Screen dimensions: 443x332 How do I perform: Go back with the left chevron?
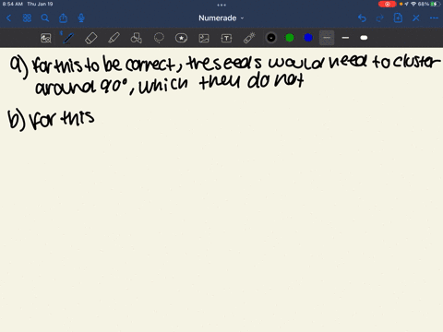click(8, 18)
